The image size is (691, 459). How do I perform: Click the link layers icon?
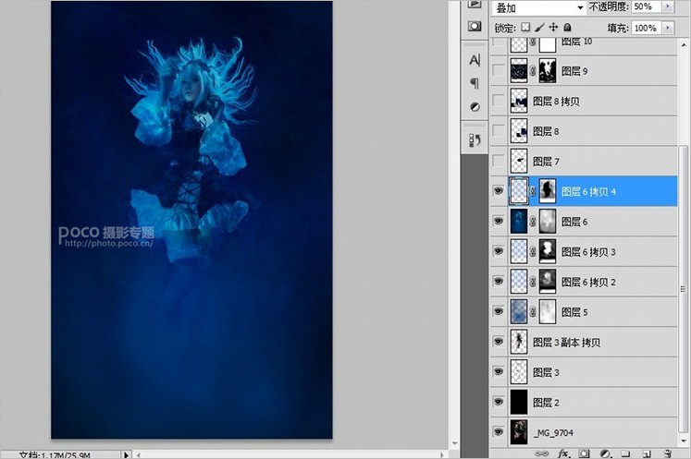(x=543, y=453)
